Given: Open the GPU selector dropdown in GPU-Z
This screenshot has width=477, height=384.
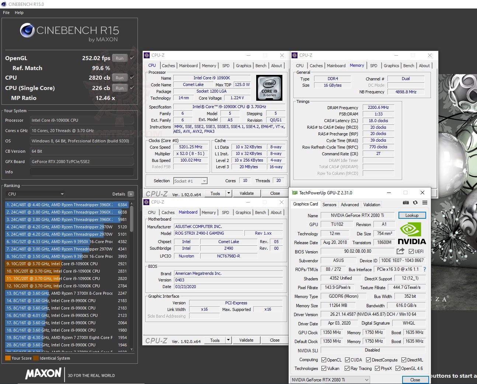Looking at the screenshot, I should 330,380.
